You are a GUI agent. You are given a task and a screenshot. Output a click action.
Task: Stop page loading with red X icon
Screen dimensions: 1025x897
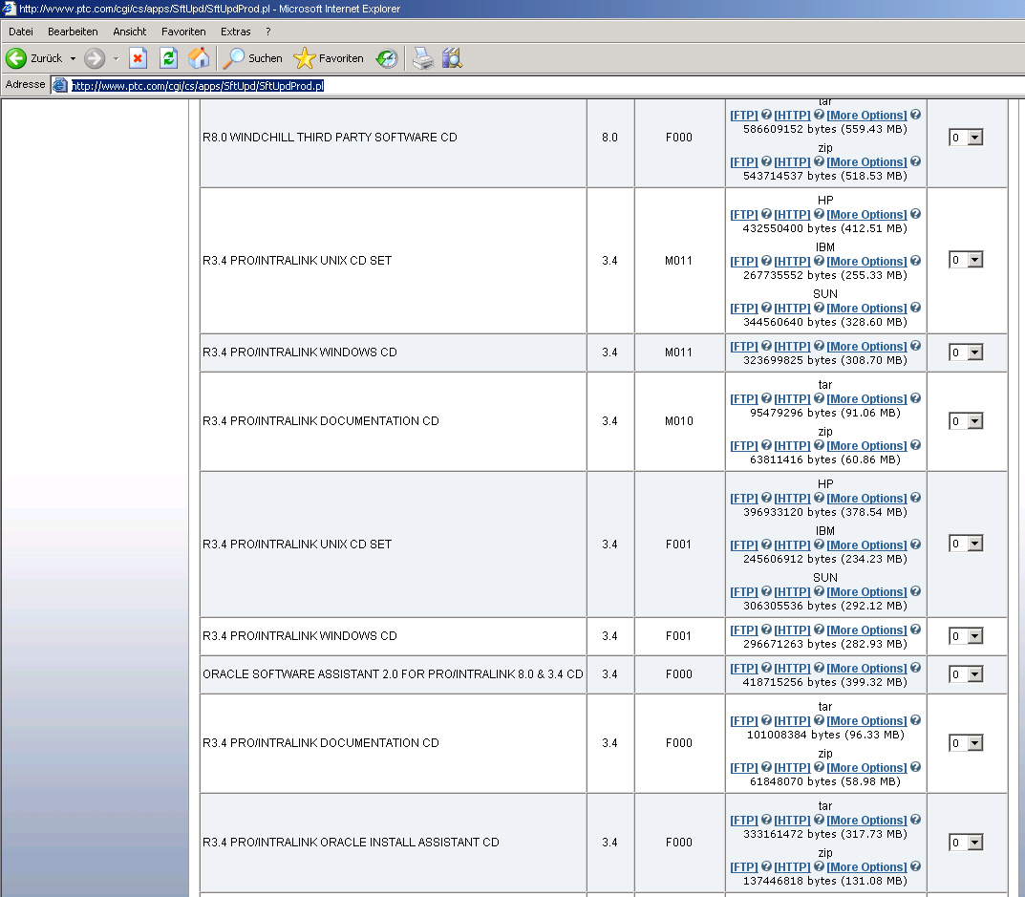pyautogui.click(x=138, y=58)
